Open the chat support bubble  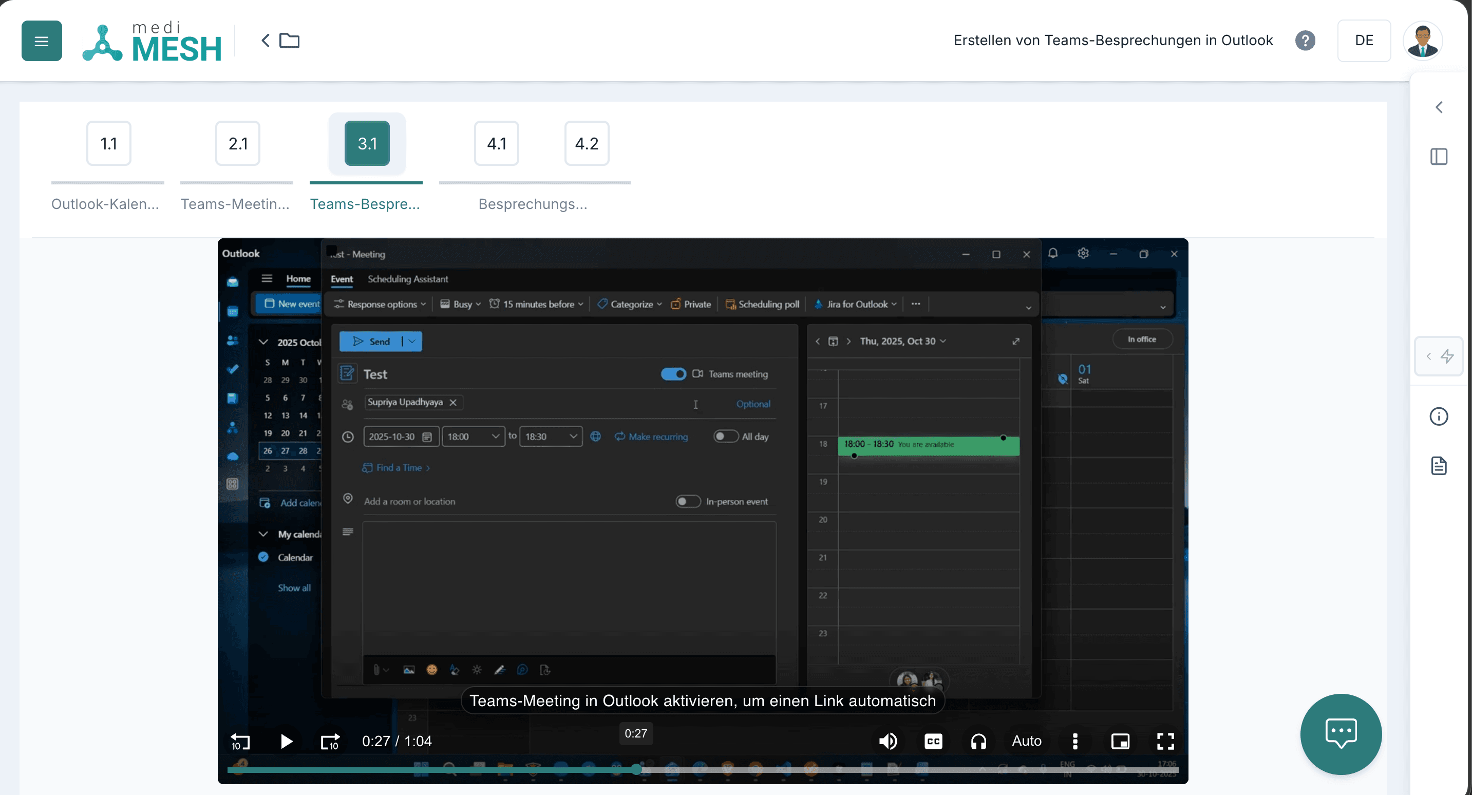(1341, 734)
